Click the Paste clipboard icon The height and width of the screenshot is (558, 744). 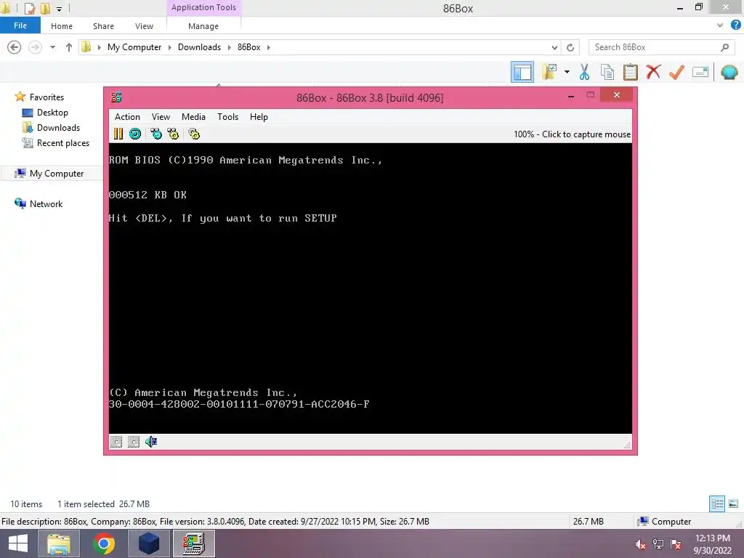(x=630, y=72)
